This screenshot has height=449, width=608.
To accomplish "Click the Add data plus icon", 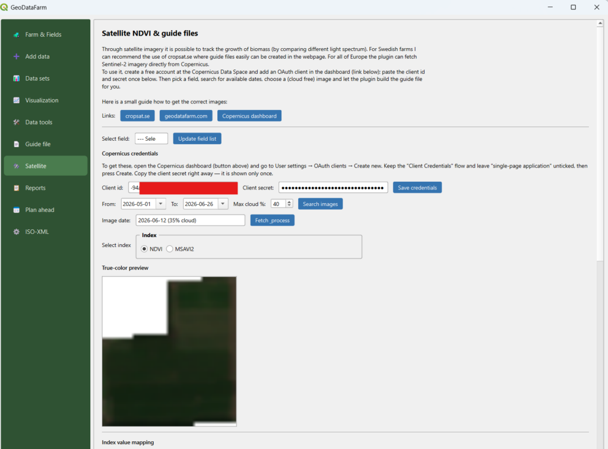I will click(x=16, y=56).
